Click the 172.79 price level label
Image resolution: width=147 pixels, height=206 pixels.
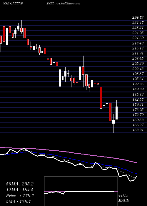pos(138,115)
